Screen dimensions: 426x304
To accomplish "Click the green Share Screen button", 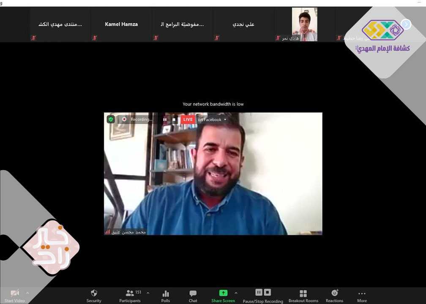I will click(223, 296).
